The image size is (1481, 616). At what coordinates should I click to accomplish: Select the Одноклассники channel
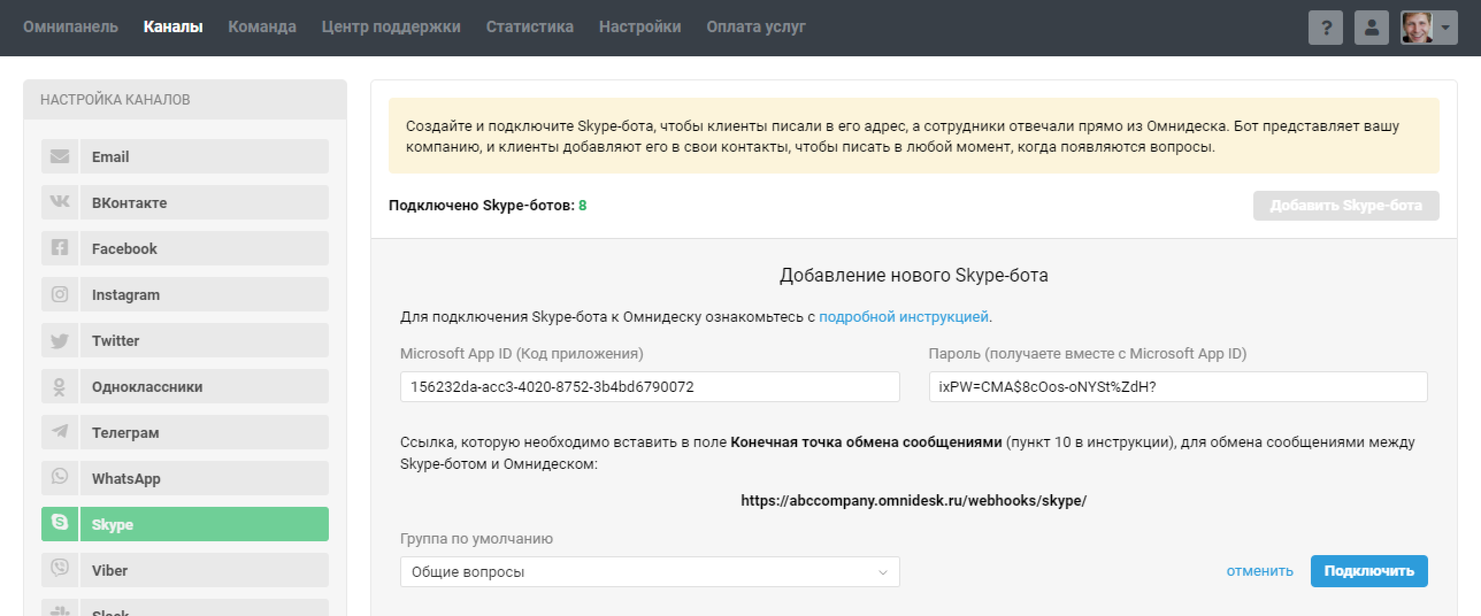click(204, 386)
